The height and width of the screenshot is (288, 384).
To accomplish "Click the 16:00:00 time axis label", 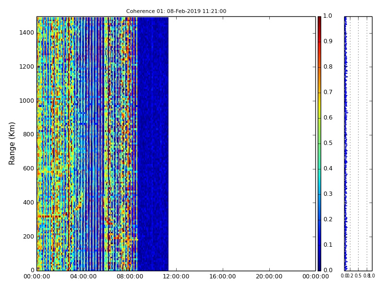I will coord(223,276).
